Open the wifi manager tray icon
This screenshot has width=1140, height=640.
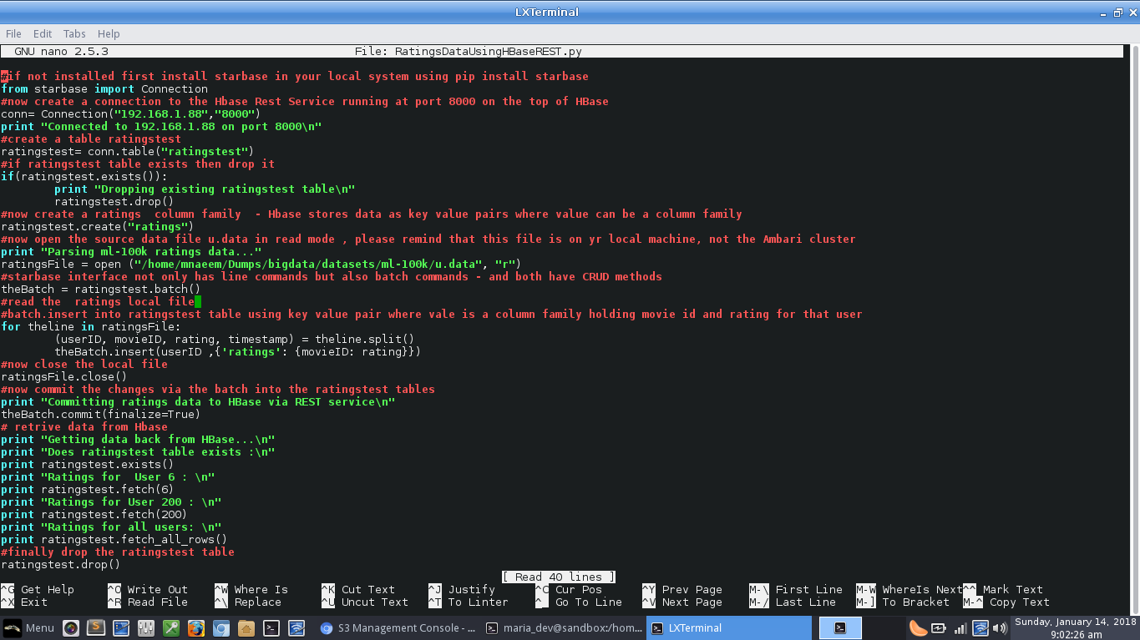[x=980, y=627]
